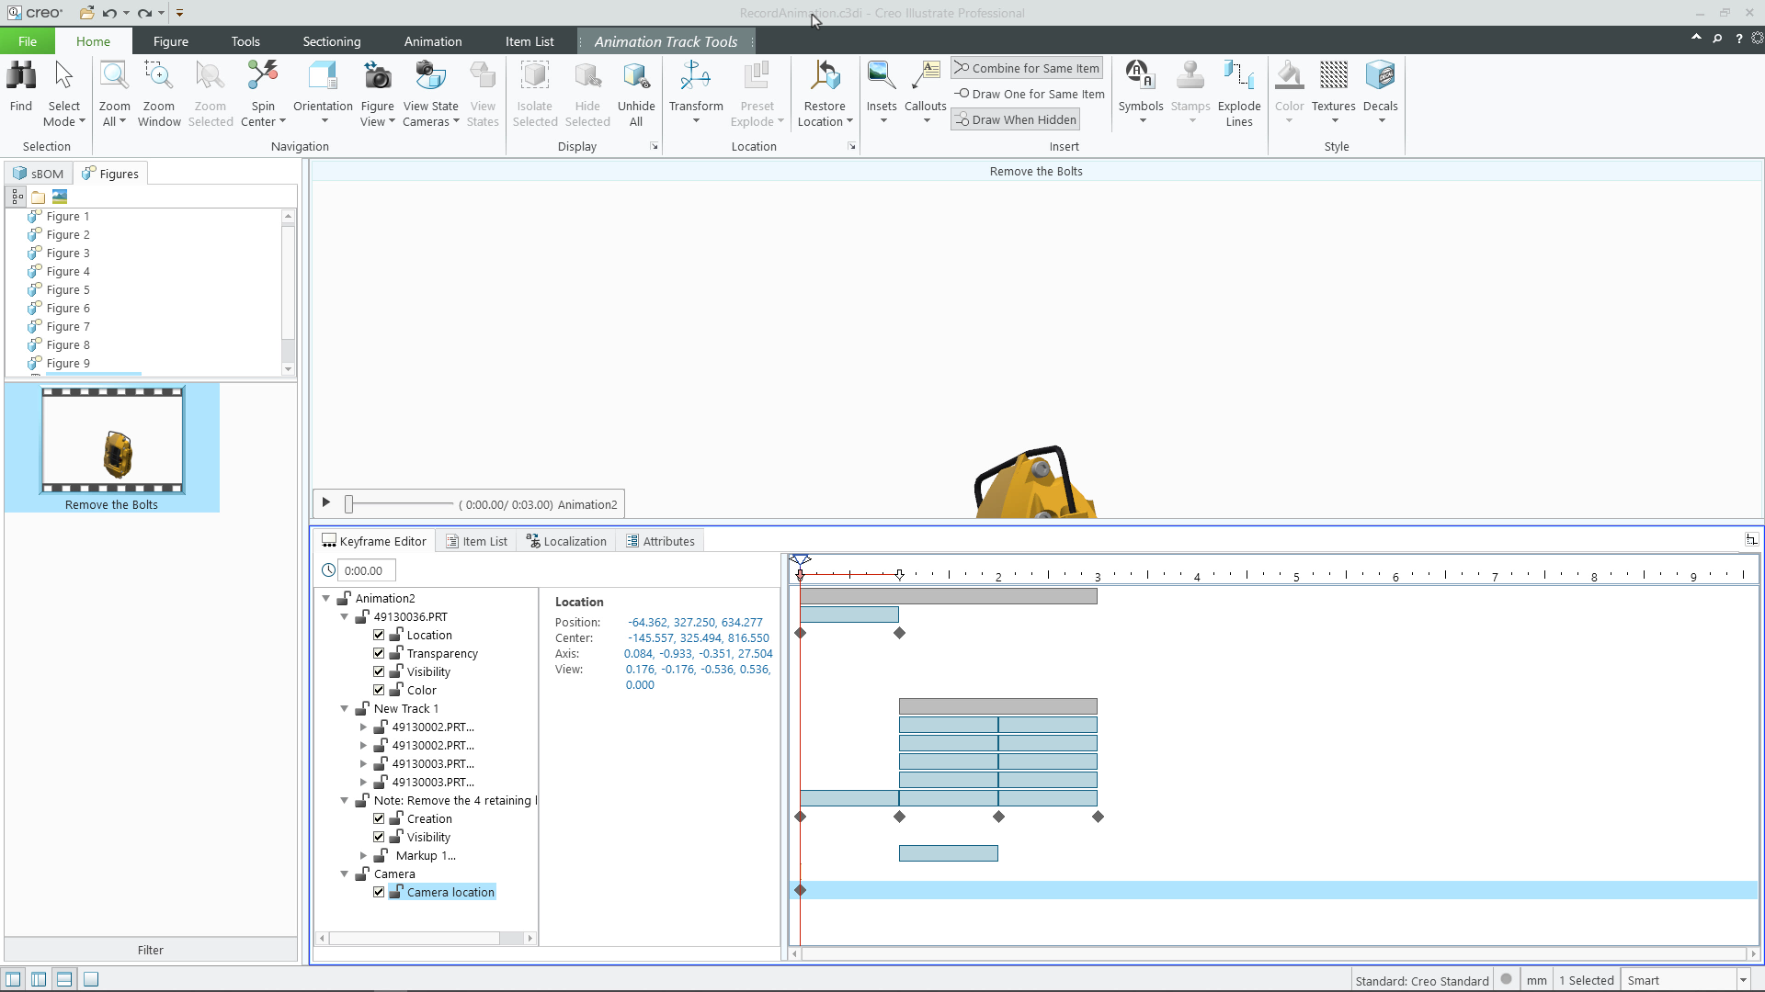This screenshot has height=992, width=1765.
Task: Collapse the 49130036.PRT node
Action: 345,616
